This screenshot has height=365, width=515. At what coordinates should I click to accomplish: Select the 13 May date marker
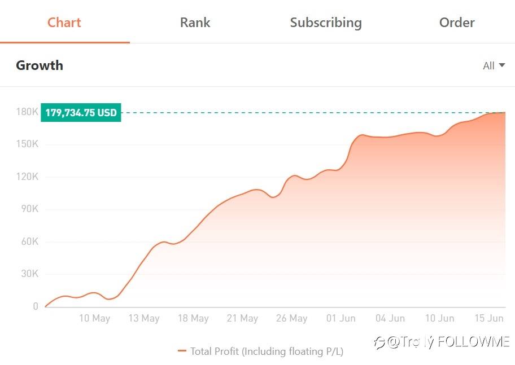(x=144, y=318)
